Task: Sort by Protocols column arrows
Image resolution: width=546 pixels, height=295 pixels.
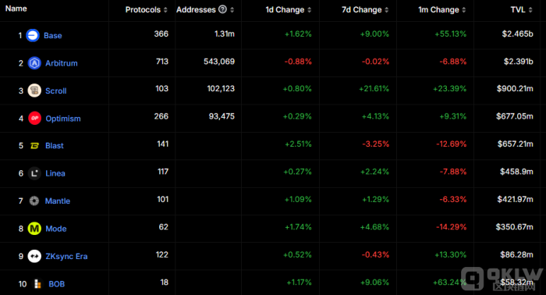Action: [x=165, y=9]
